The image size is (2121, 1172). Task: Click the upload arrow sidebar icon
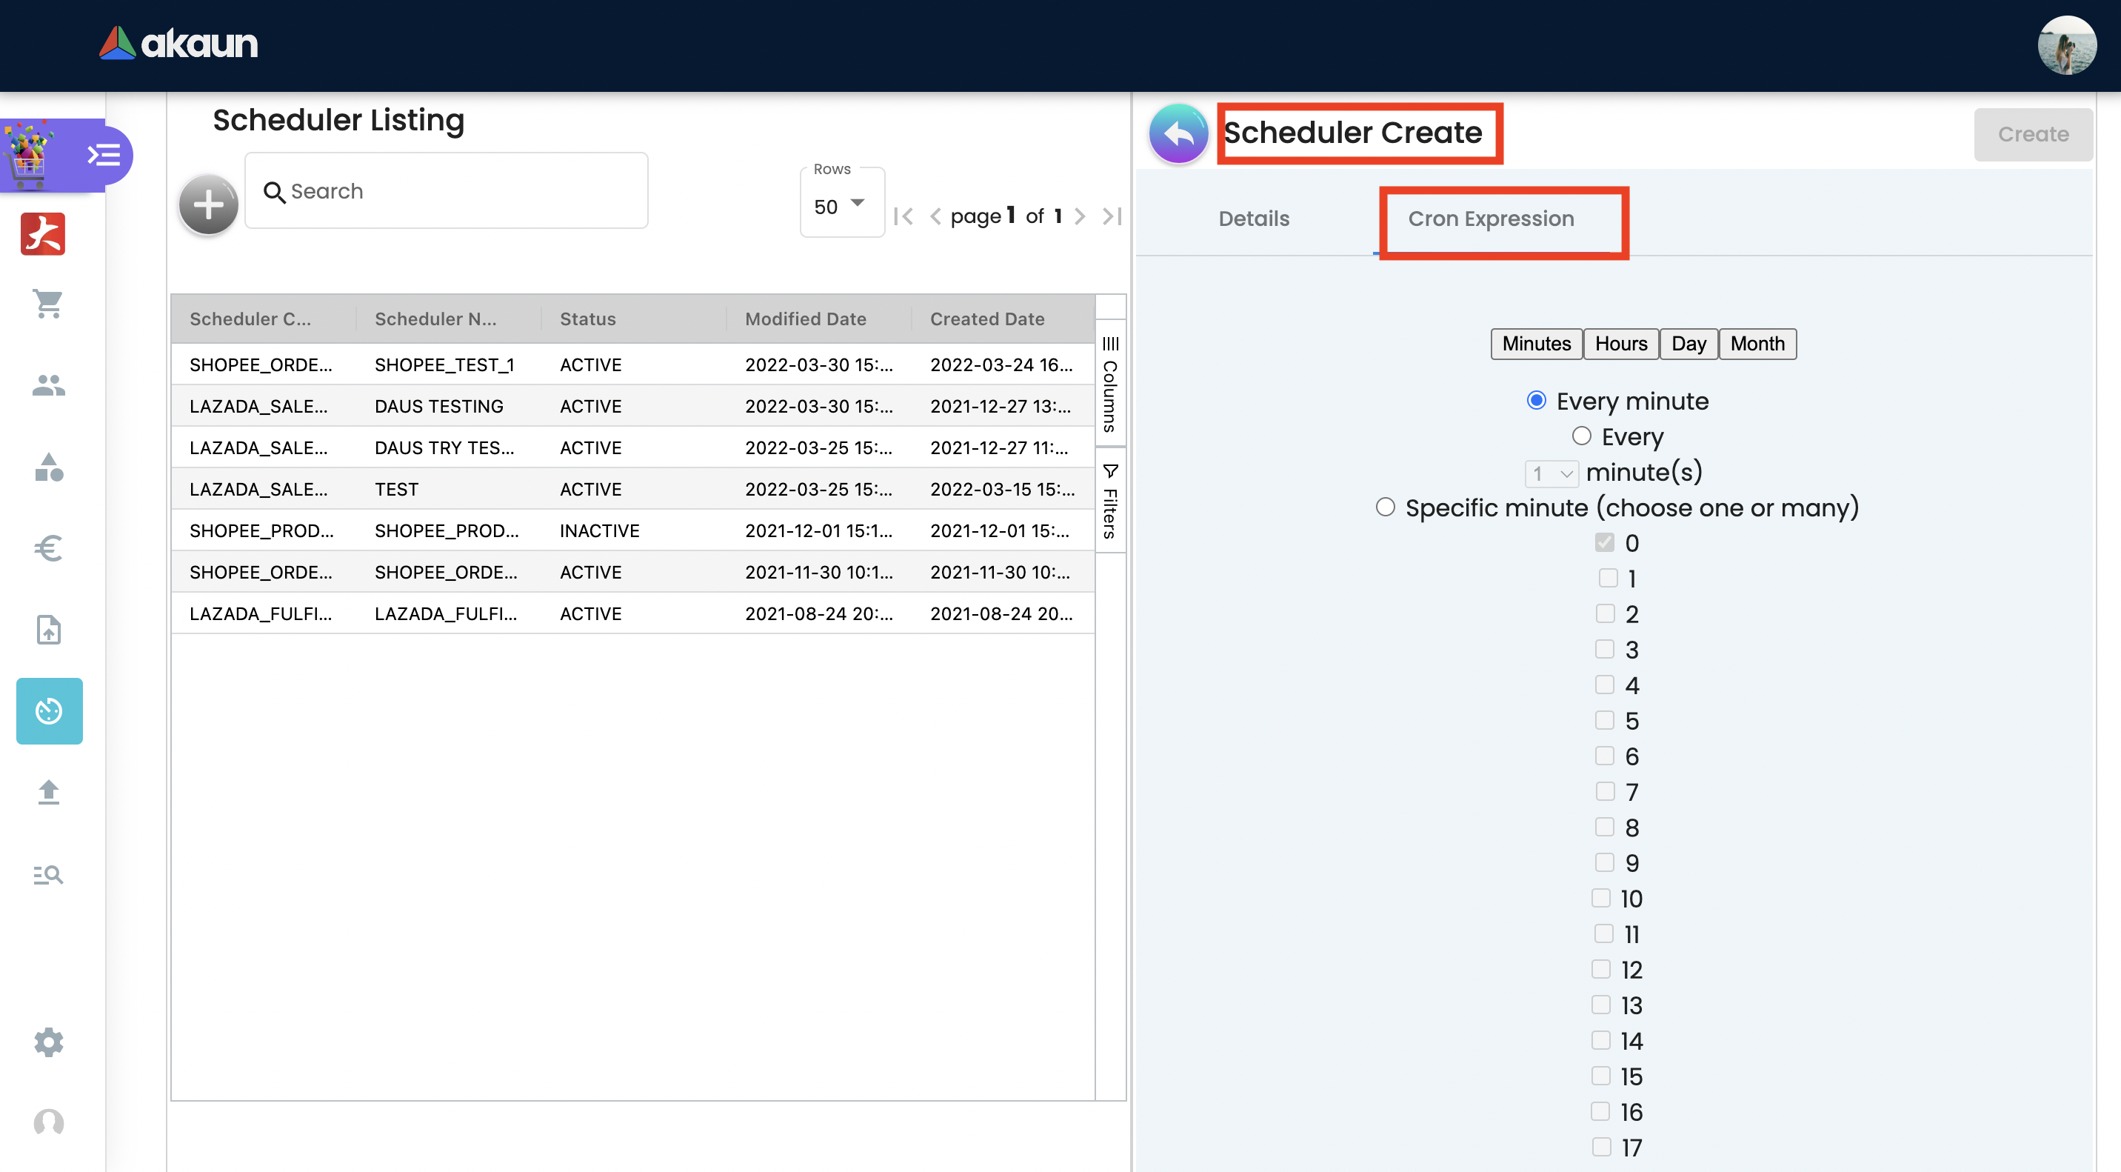[x=49, y=792]
